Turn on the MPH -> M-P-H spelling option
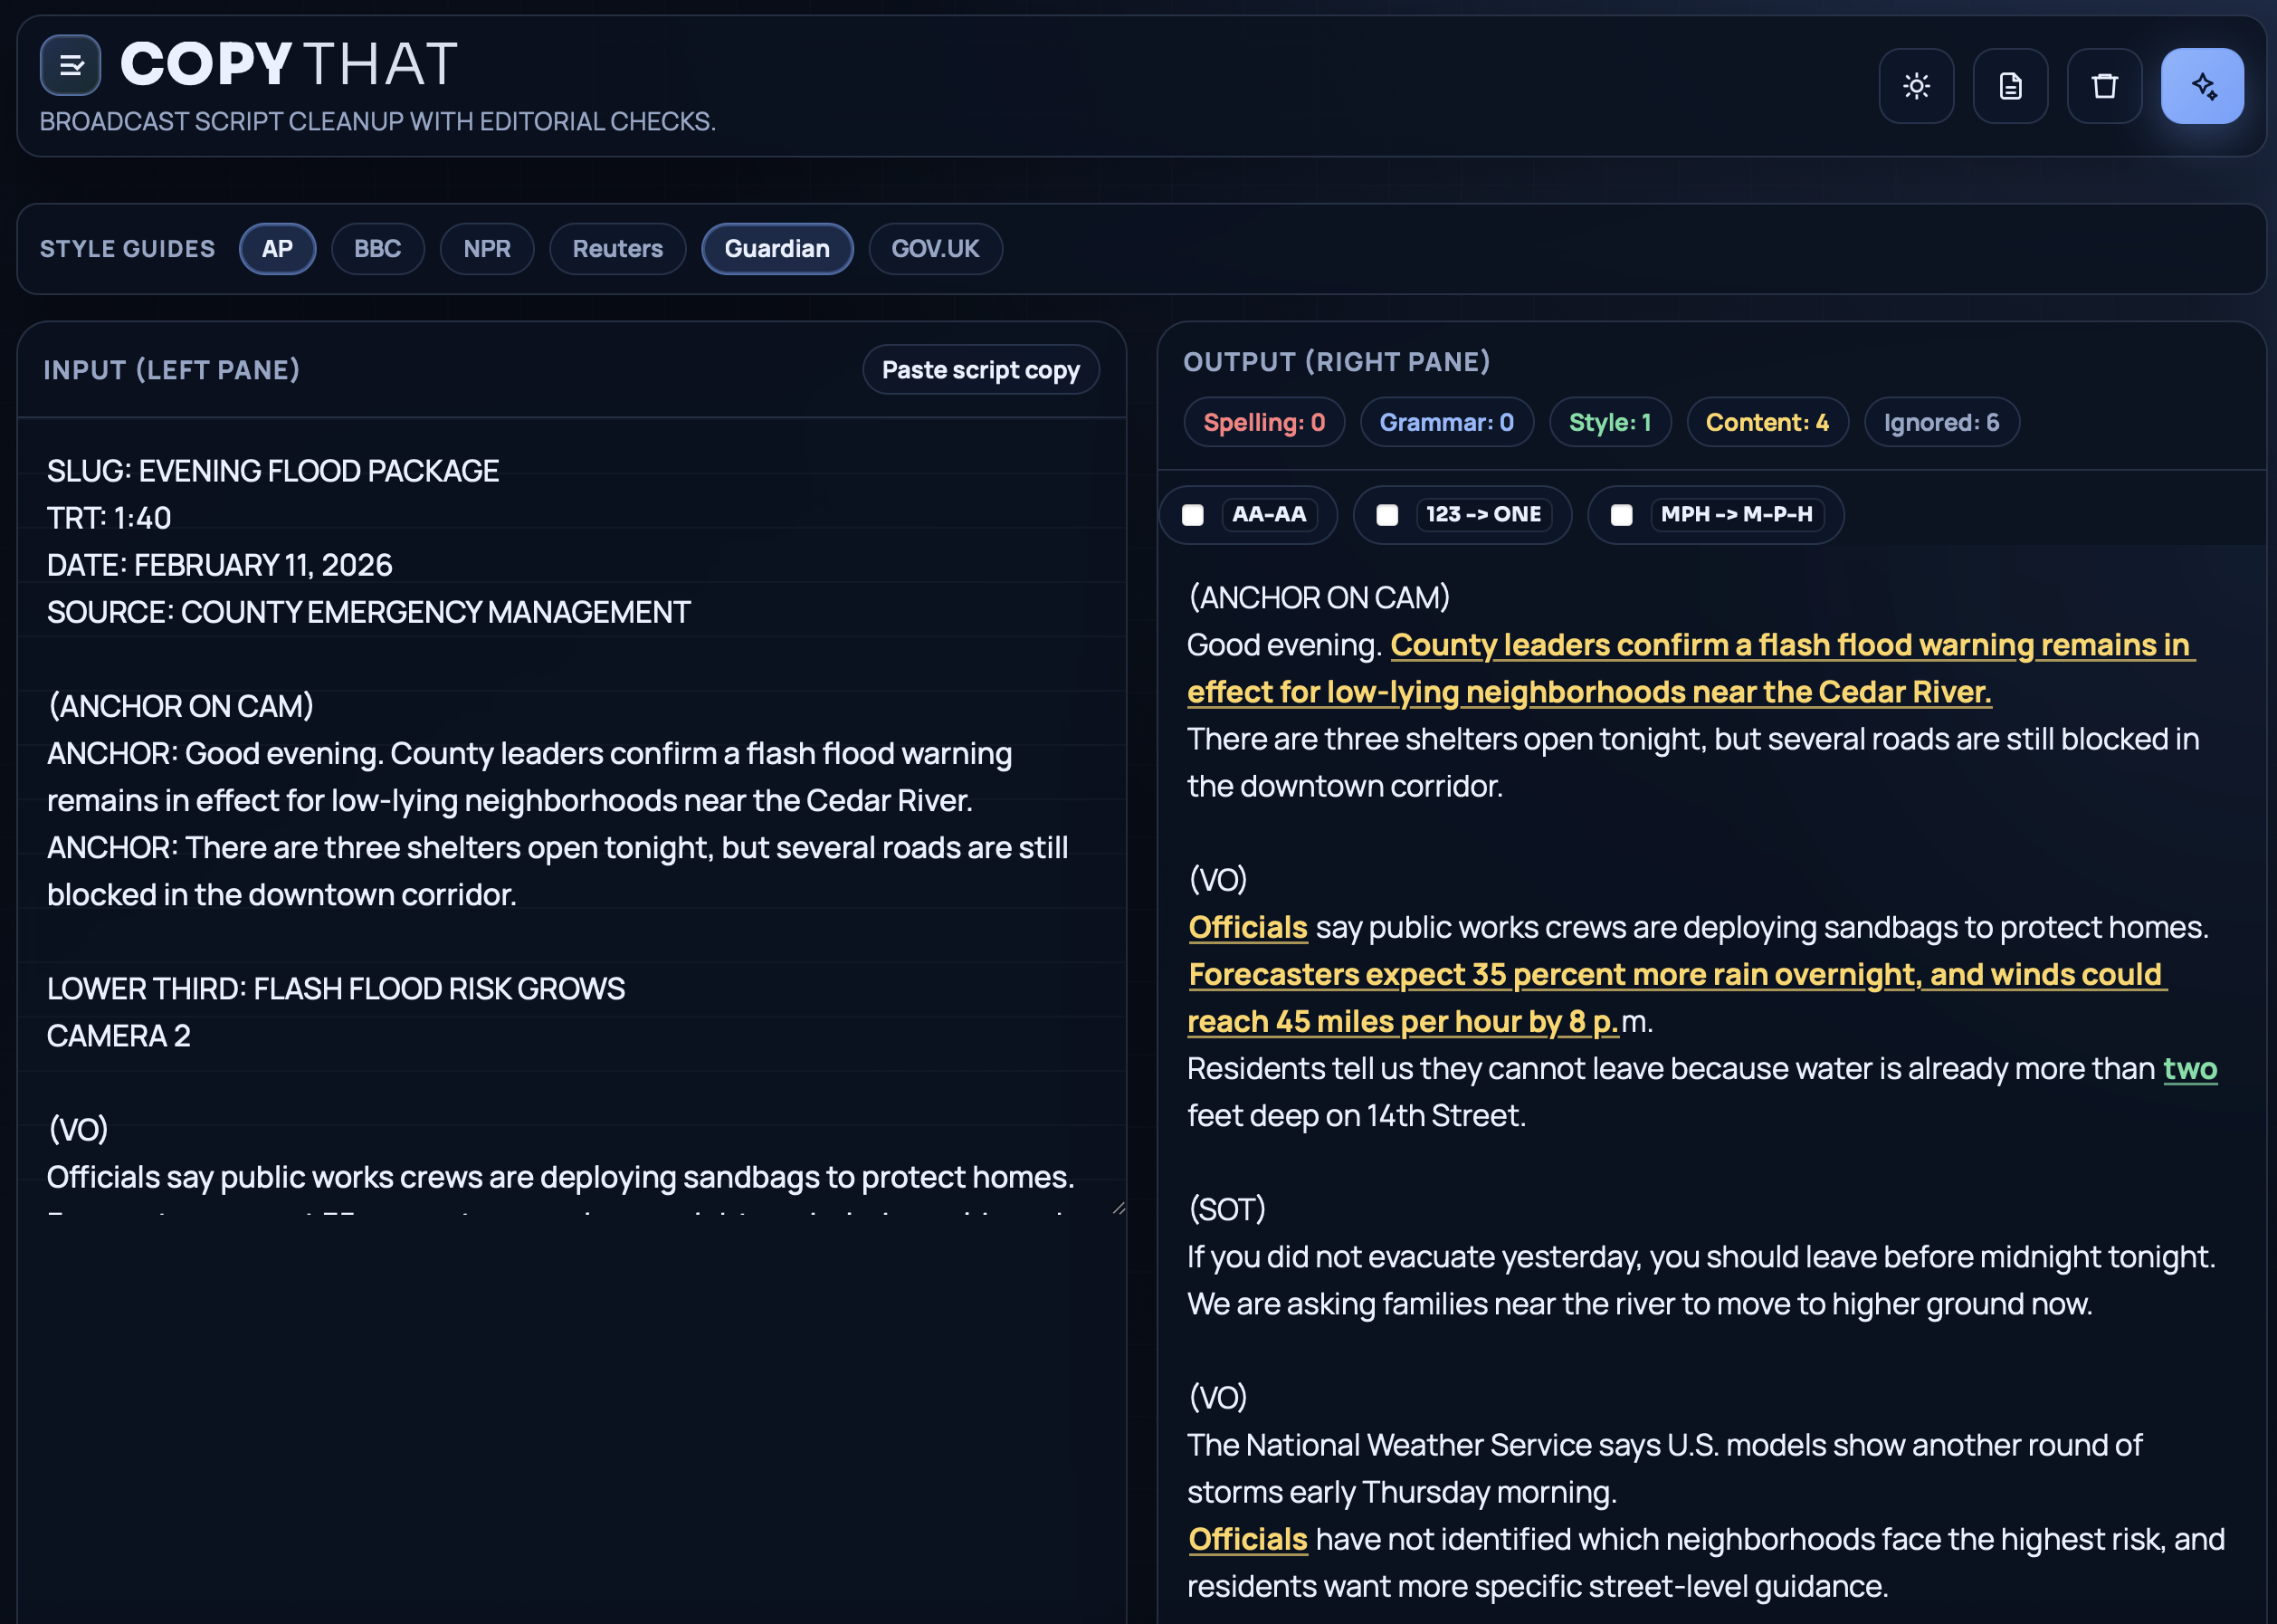The image size is (2277, 1624). (x=1621, y=515)
